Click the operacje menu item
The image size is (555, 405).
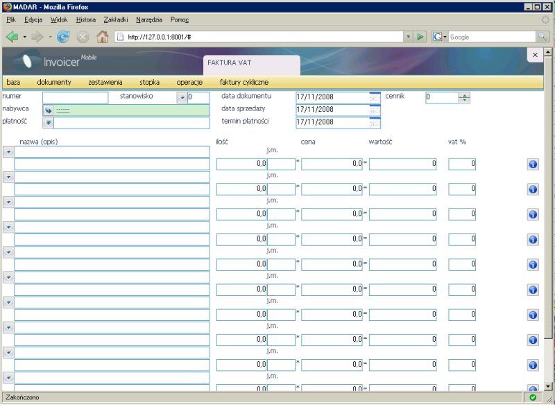(189, 82)
